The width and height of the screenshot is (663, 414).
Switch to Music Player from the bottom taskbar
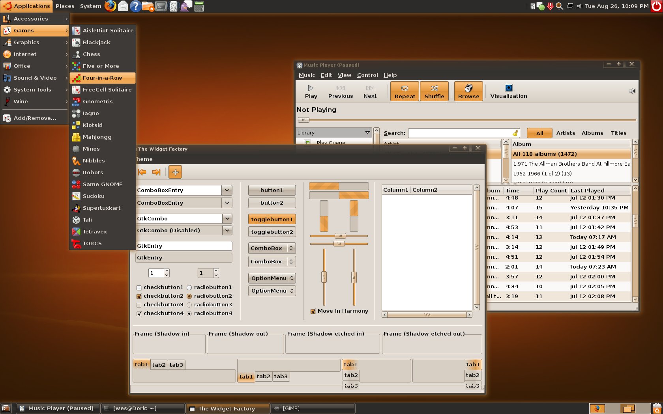click(x=57, y=408)
